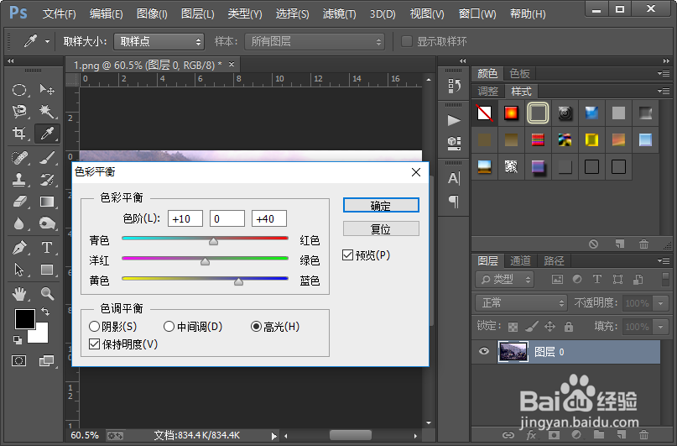The image size is (677, 446).
Task: Click the foreground color black swatch
Action: pos(25,319)
